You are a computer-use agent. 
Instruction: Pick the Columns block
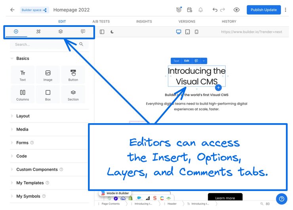point(23,94)
